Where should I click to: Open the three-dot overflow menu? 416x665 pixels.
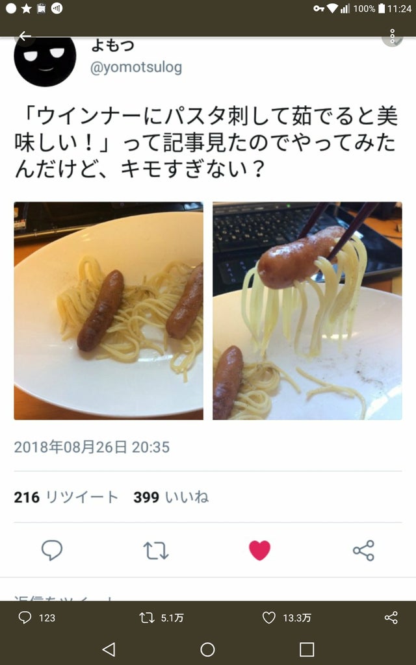tap(392, 36)
